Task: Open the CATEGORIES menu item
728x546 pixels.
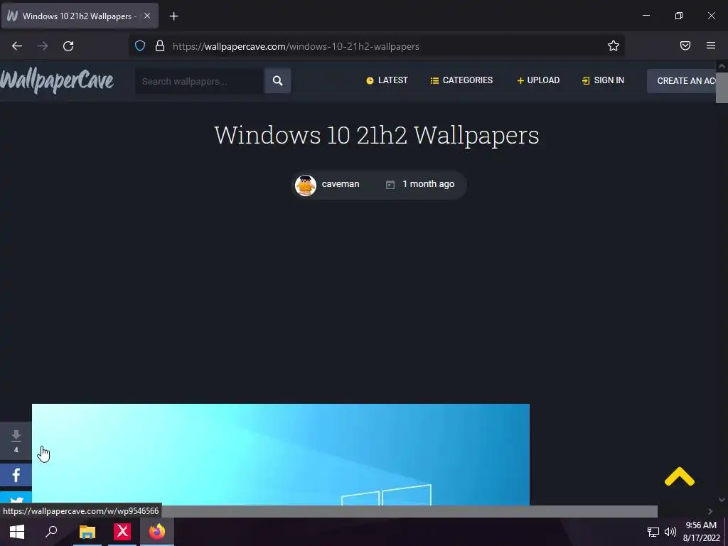Action: (461, 80)
